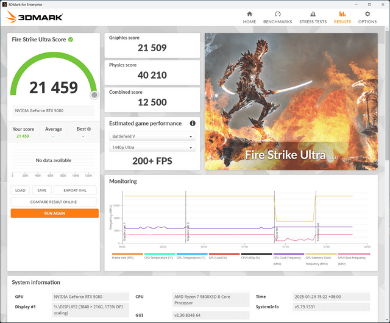
Task: Toggle GPU Clock Frequency legend series
Action: 353,259
